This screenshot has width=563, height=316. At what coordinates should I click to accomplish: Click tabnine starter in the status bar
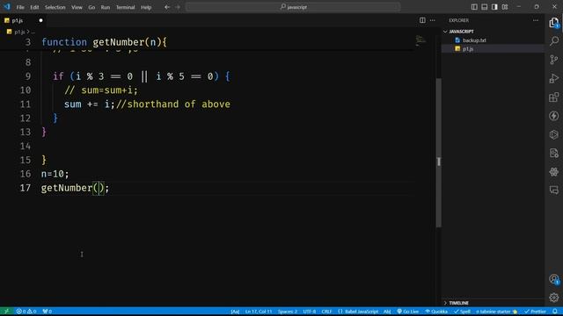point(497,312)
